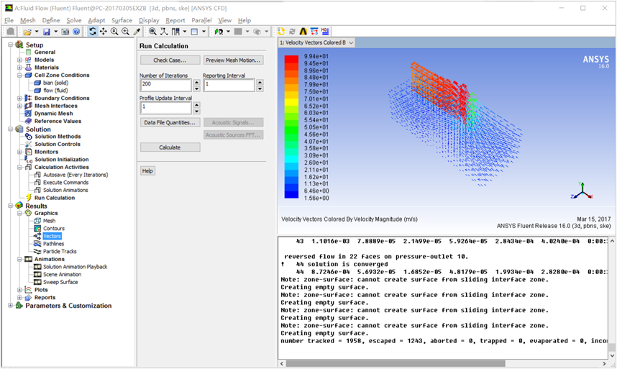Click the Materials flask icon
Viewport: 617px width, 369px height.
(28, 68)
